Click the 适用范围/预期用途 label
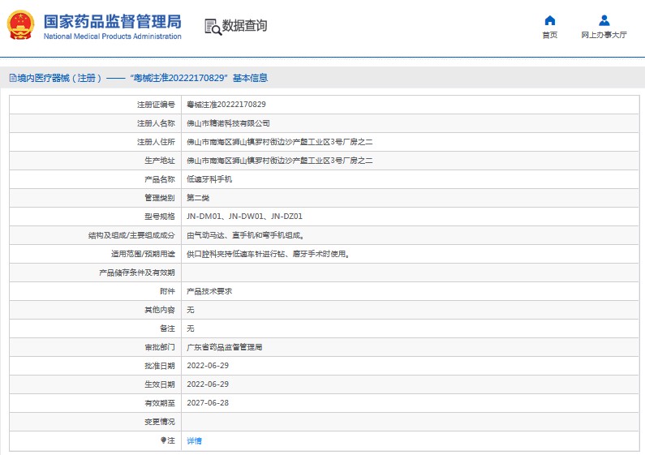This screenshot has height=455, width=645. click(x=143, y=254)
